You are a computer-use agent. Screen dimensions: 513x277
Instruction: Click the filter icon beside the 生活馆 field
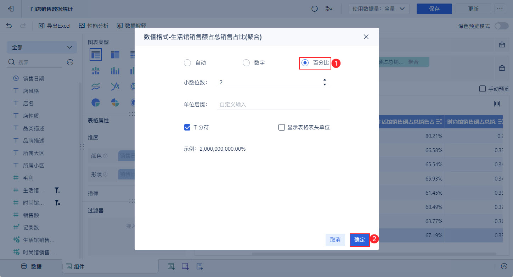click(x=57, y=190)
